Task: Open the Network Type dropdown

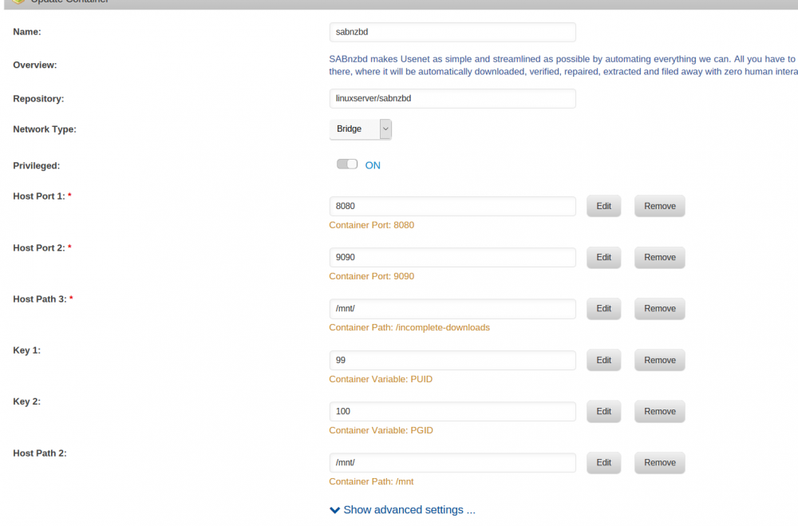Action: tap(361, 129)
